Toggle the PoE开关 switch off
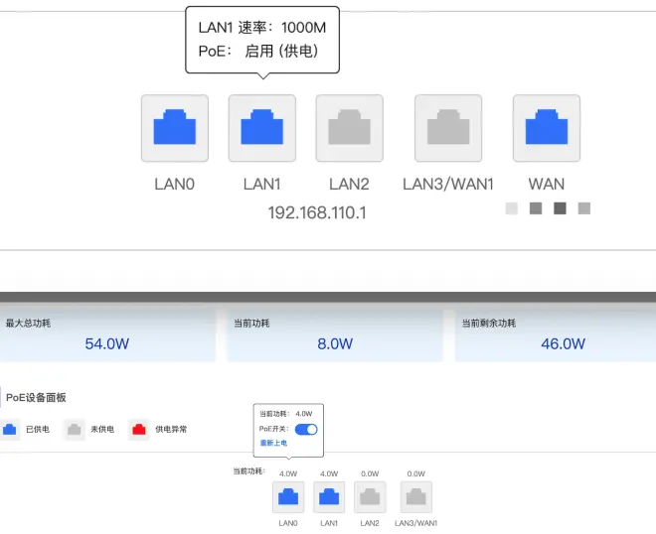The width and height of the screenshot is (656, 534). click(306, 429)
